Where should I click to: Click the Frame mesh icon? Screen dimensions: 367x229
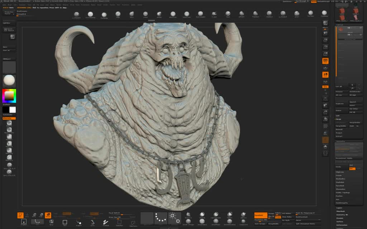tap(325, 99)
